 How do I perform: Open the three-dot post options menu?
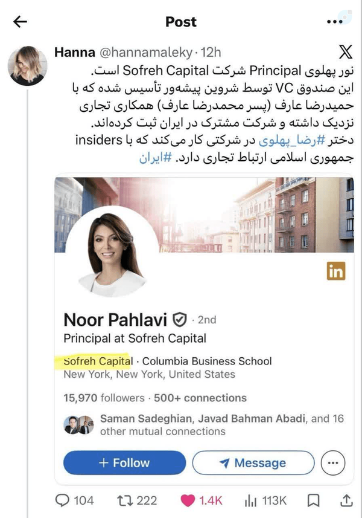tap(335, 22)
